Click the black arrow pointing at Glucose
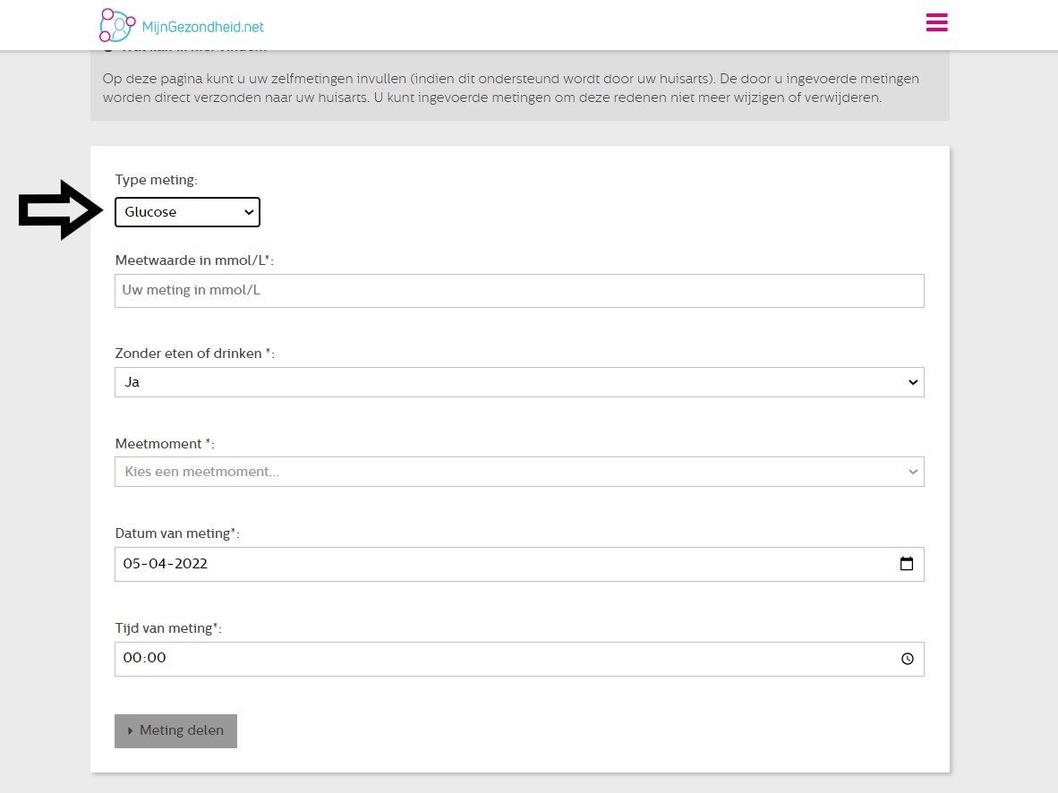Screen dimensions: 1058x793 tap(60, 210)
